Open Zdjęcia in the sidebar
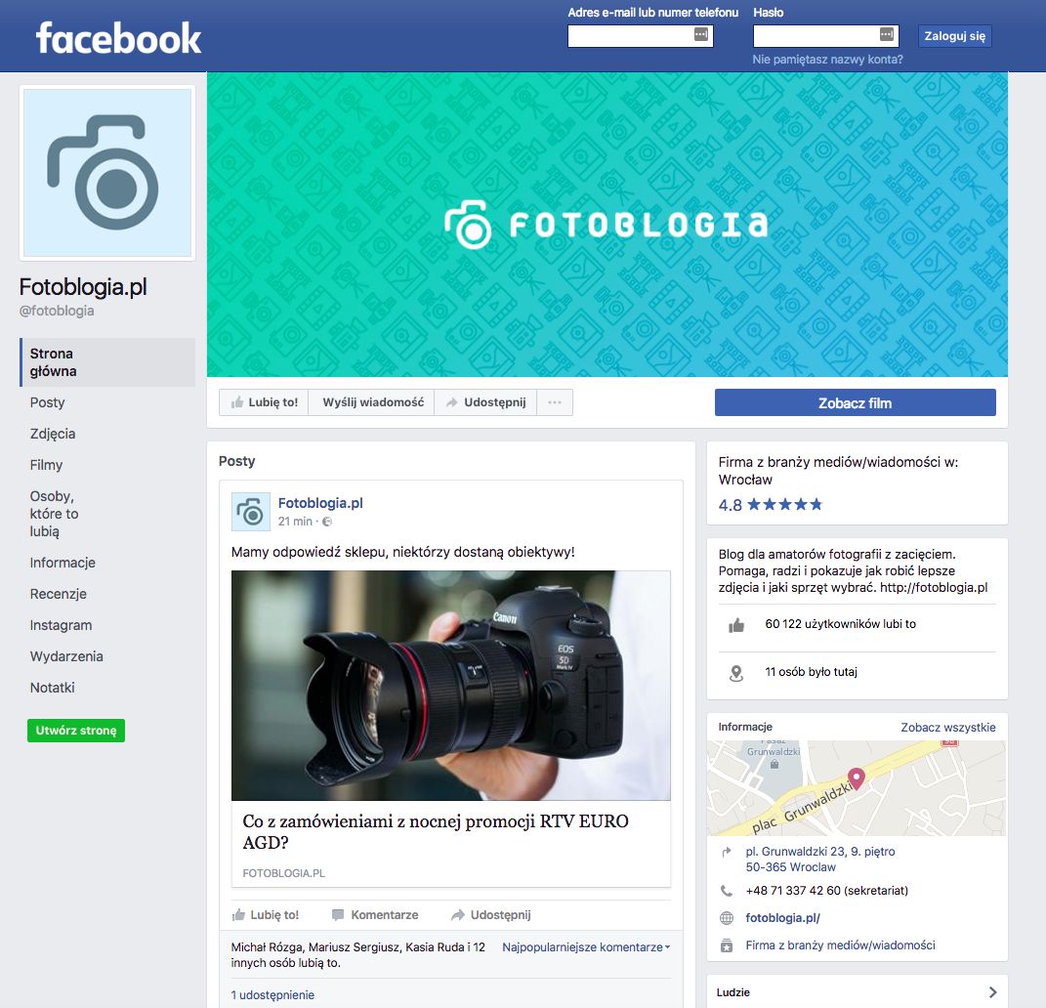 click(x=53, y=434)
